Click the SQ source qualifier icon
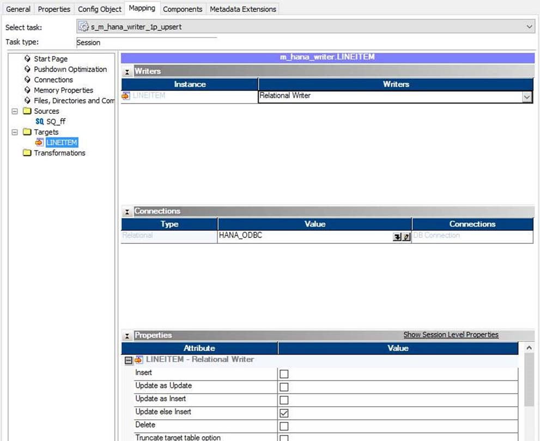Image resolution: width=540 pixels, height=441 pixels. (x=40, y=121)
